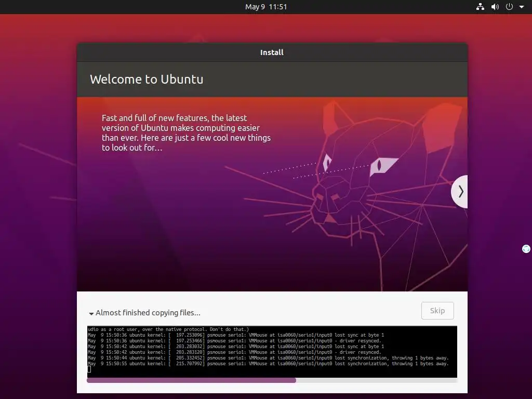Image resolution: width=532 pixels, height=399 pixels.
Task: Click the small round globe icon at right edge
Action: point(526,249)
